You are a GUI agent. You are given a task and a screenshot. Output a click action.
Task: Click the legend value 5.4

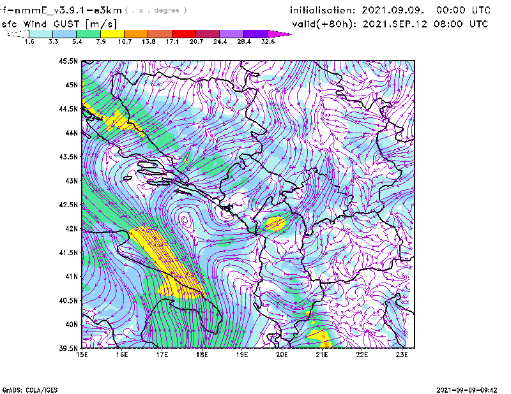[x=77, y=41]
